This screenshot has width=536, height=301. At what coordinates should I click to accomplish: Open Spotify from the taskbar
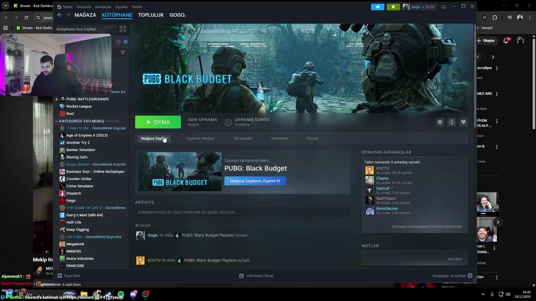click(121, 294)
